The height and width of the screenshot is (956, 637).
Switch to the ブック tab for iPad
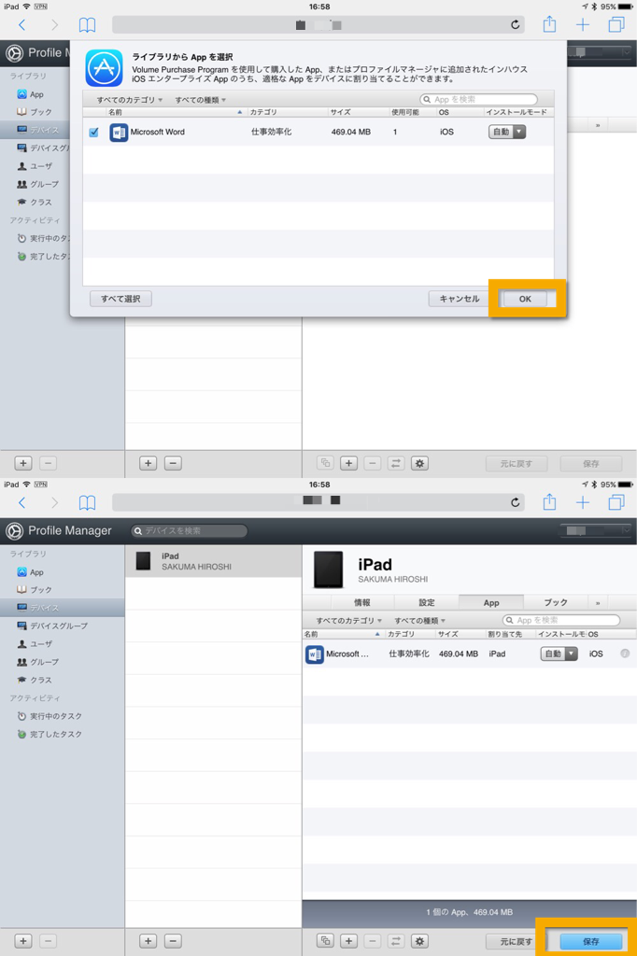coord(556,602)
